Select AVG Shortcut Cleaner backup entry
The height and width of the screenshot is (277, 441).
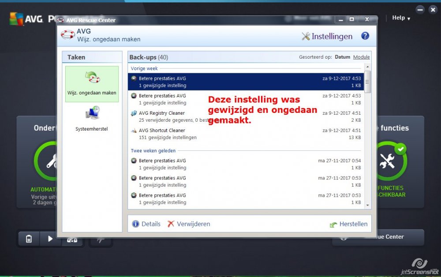pos(246,134)
